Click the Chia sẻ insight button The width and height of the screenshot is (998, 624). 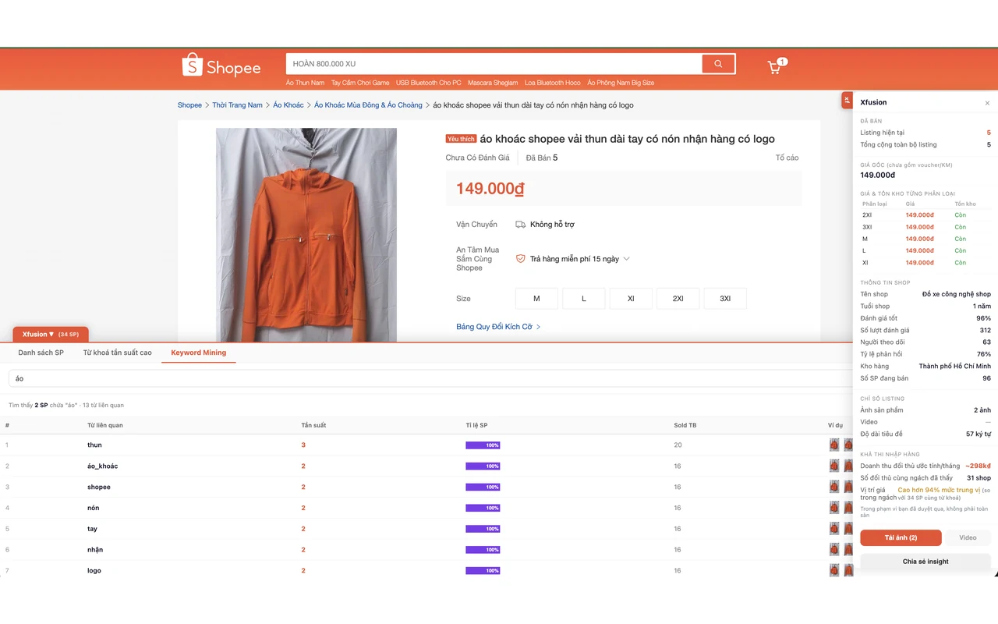925,562
